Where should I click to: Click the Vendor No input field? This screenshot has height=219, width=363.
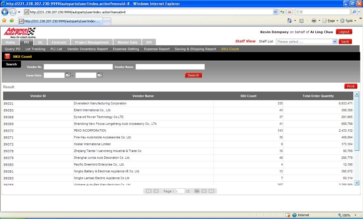click(78, 67)
